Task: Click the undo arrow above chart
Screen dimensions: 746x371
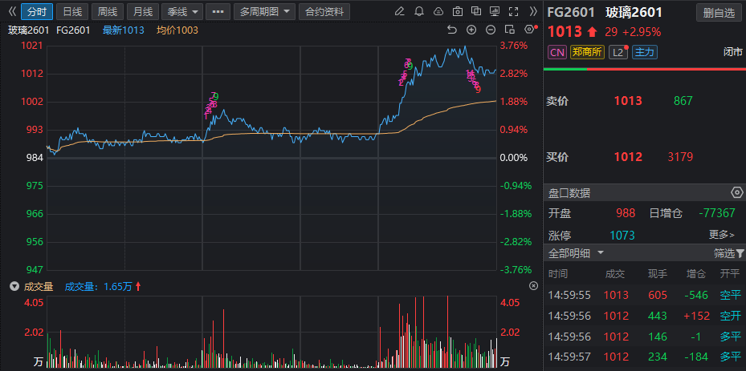Action: (451, 30)
